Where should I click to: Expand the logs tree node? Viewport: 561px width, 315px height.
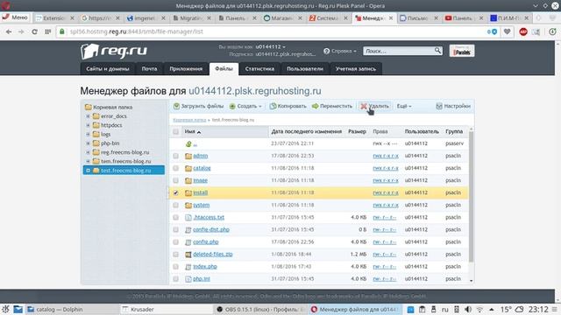pyautogui.click(x=88, y=134)
